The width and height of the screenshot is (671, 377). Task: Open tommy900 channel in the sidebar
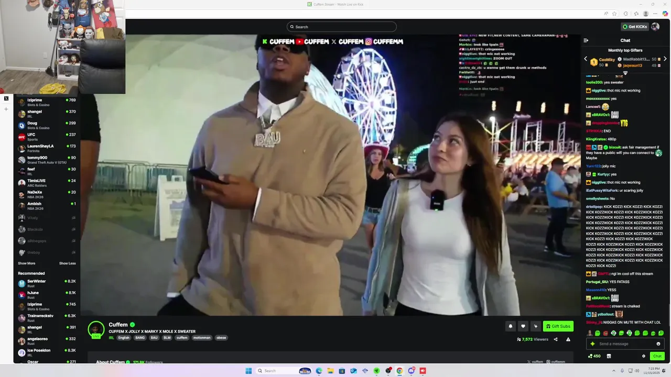pos(47,159)
